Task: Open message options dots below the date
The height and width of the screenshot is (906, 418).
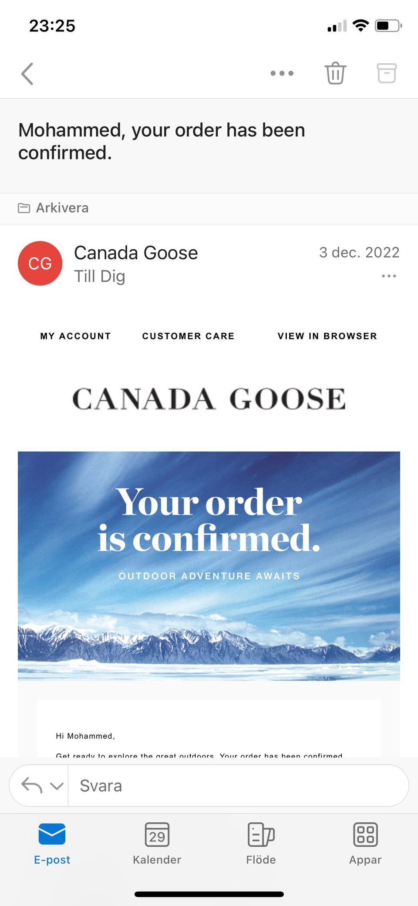Action: pyautogui.click(x=388, y=276)
